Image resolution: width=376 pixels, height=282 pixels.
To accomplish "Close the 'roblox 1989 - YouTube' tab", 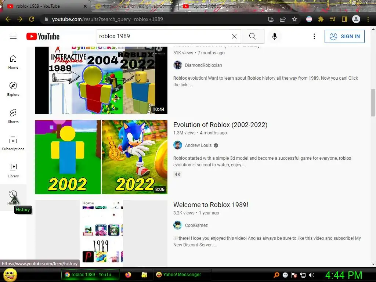I will pyautogui.click(x=85, y=6).
